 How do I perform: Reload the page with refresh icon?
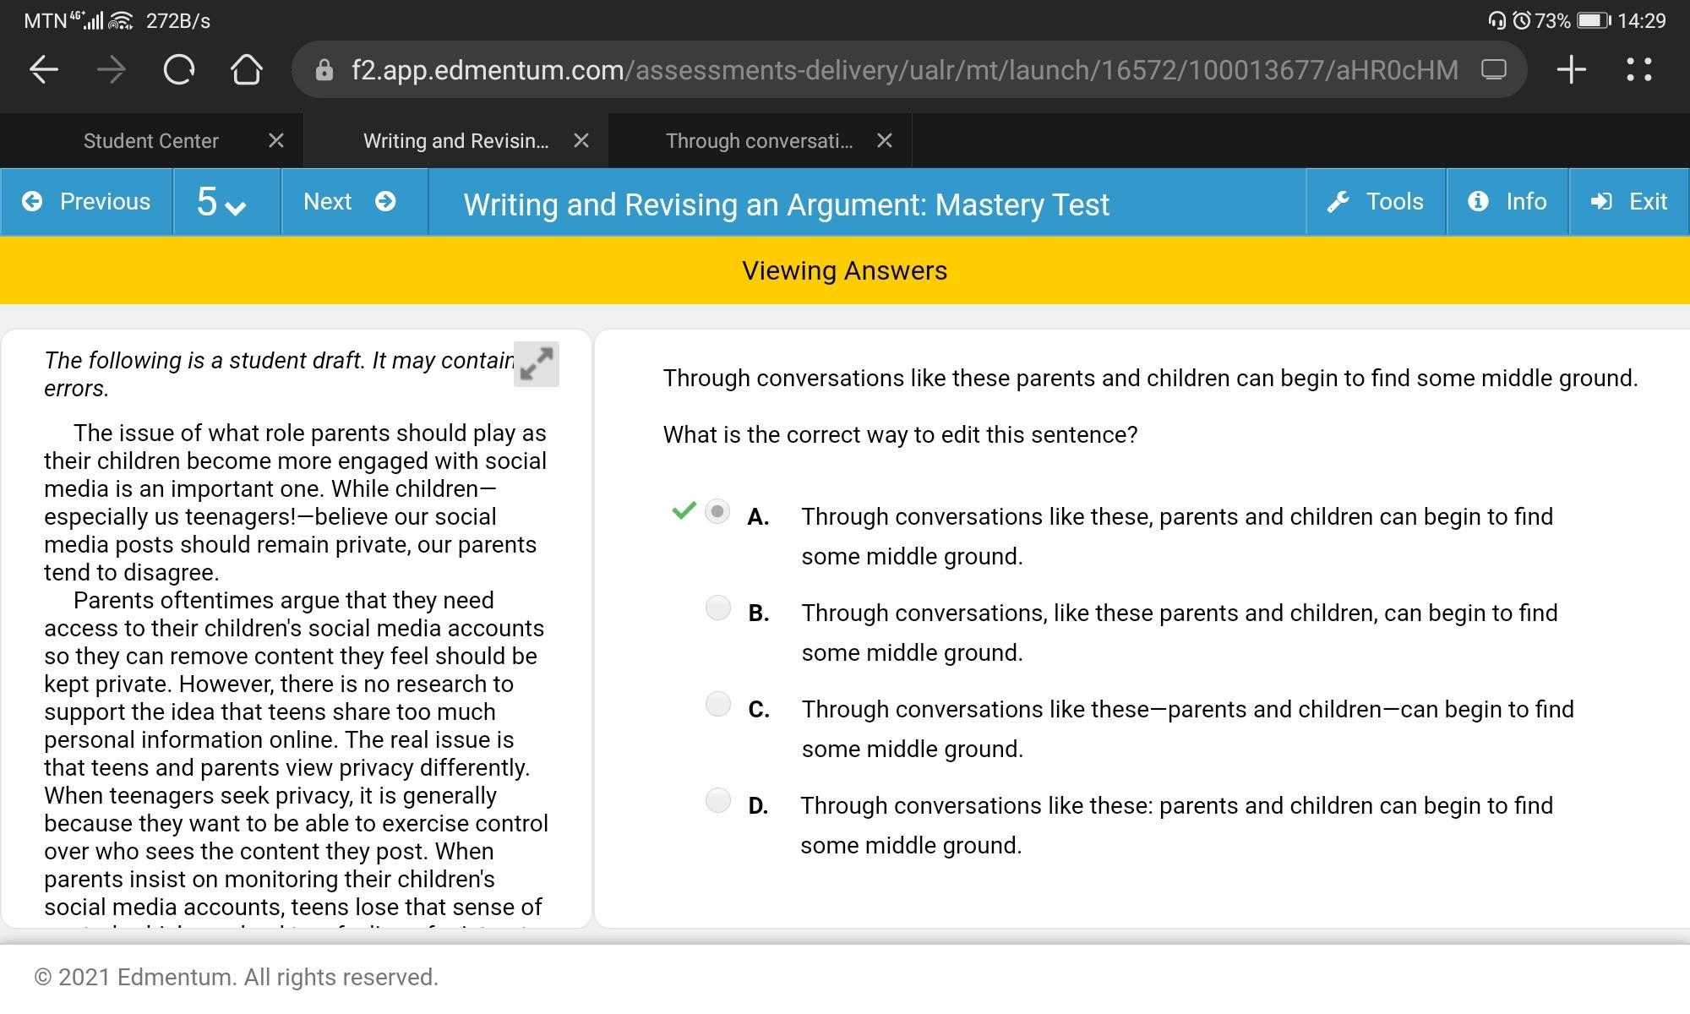coord(178,69)
